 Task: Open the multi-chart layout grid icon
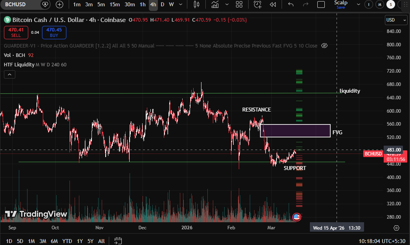point(239,5)
